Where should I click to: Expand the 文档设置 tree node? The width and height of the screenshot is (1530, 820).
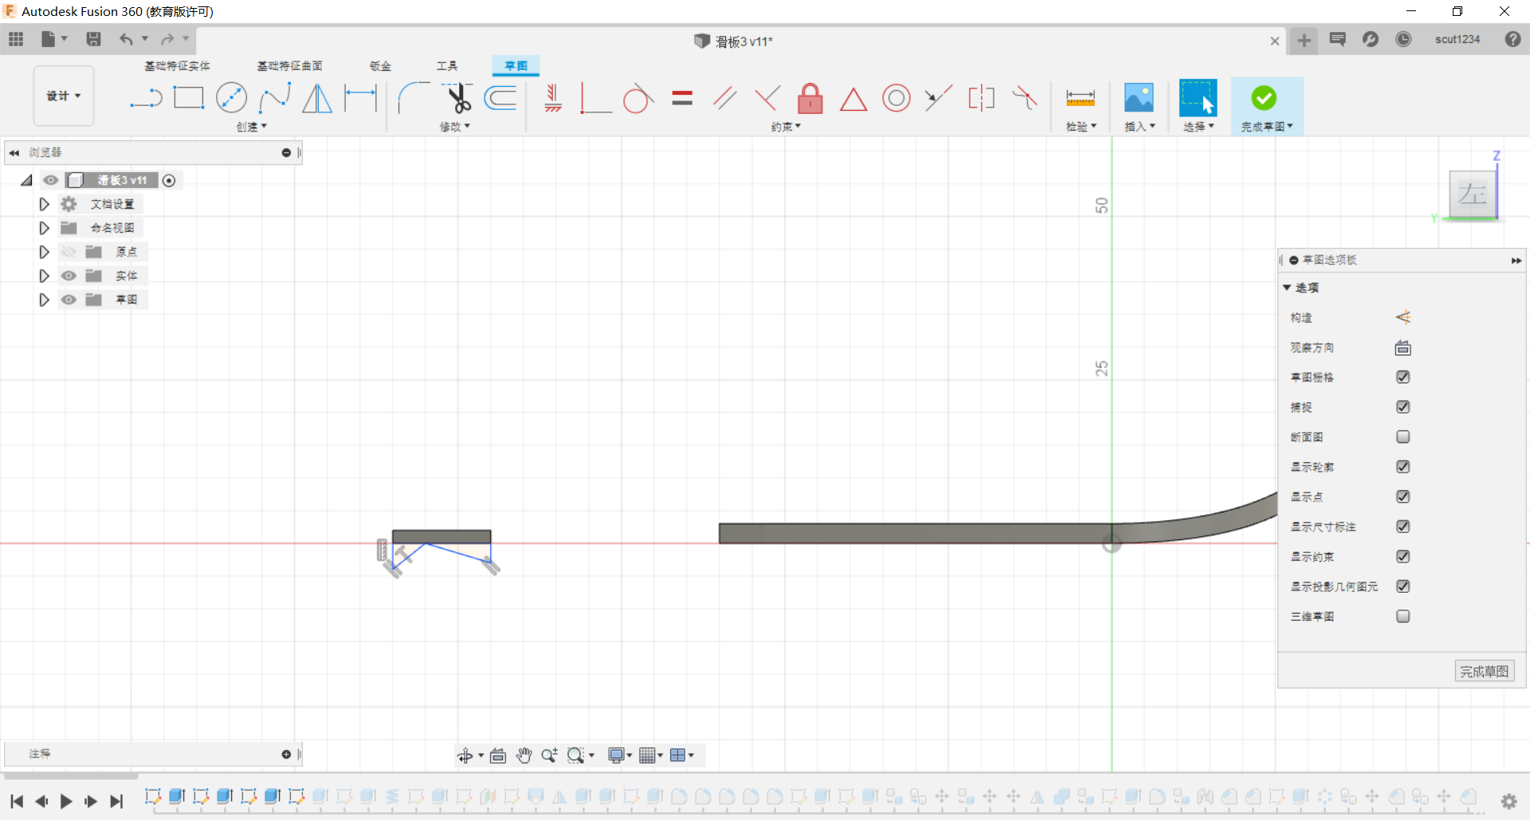[45, 204]
